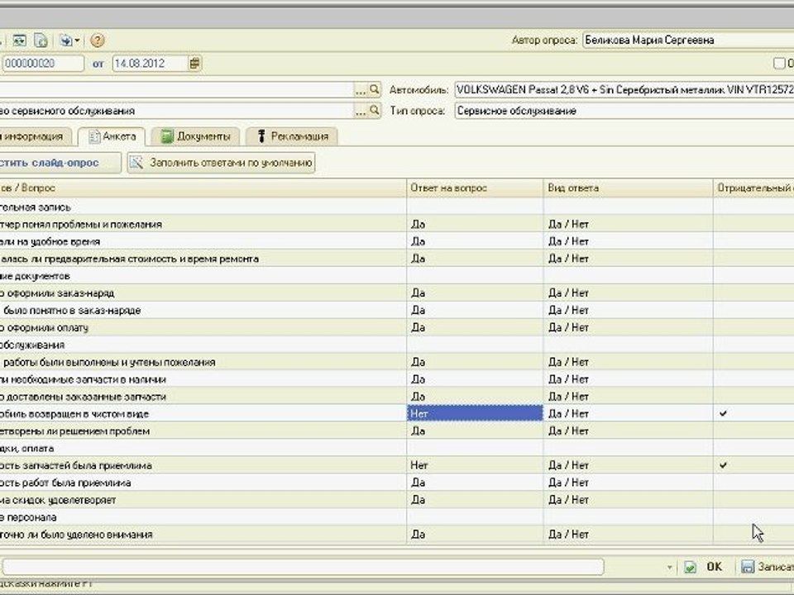Click the calendar icon beside date 14.08.2012
Viewport: 794px width, 595px height.
(195, 64)
